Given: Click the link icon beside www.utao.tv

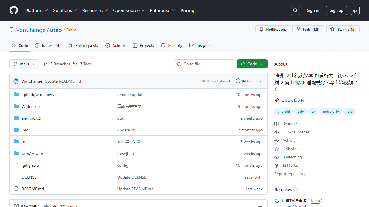Looking at the screenshot, I should [x=277, y=100].
